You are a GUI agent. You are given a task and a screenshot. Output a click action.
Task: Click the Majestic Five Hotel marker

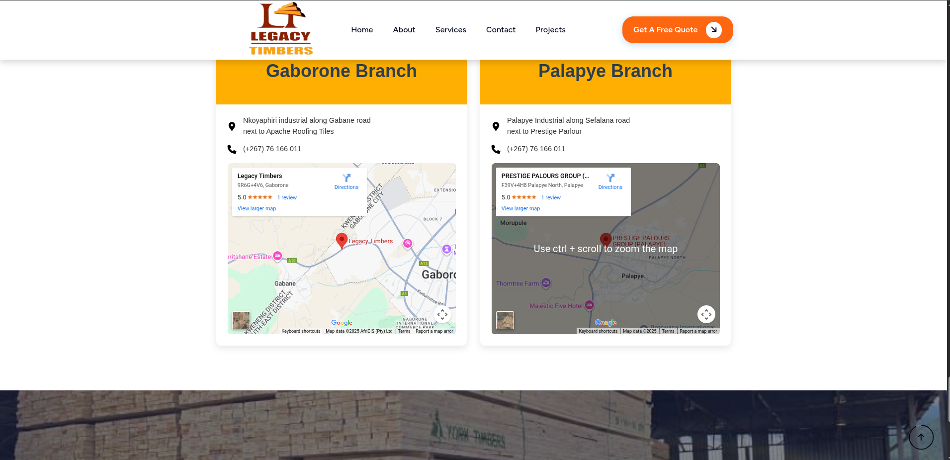(589, 305)
